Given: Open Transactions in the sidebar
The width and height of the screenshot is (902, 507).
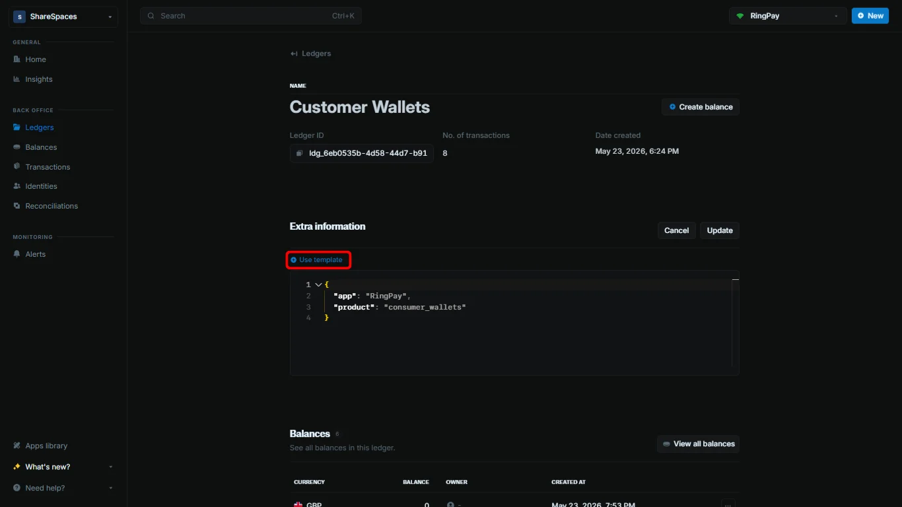Looking at the screenshot, I should click(x=48, y=167).
